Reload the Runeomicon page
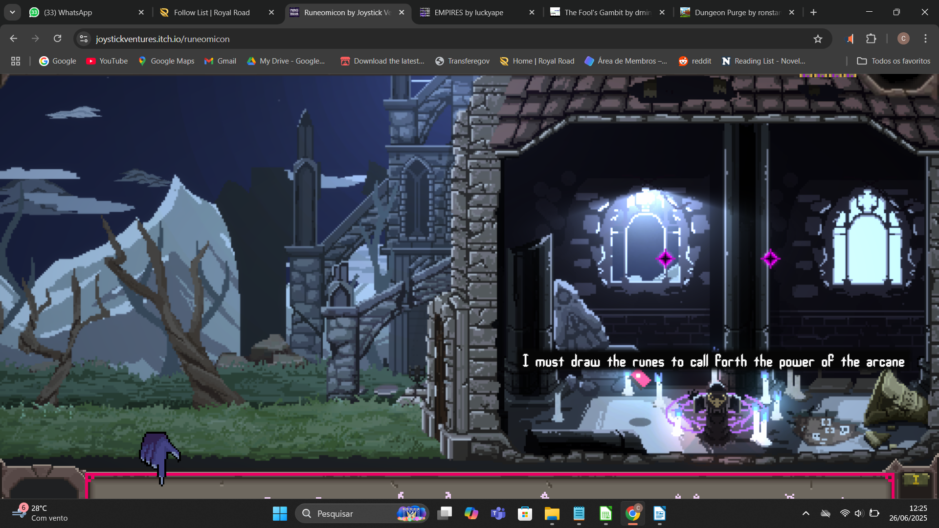The image size is (939, 528). [58, 39]
